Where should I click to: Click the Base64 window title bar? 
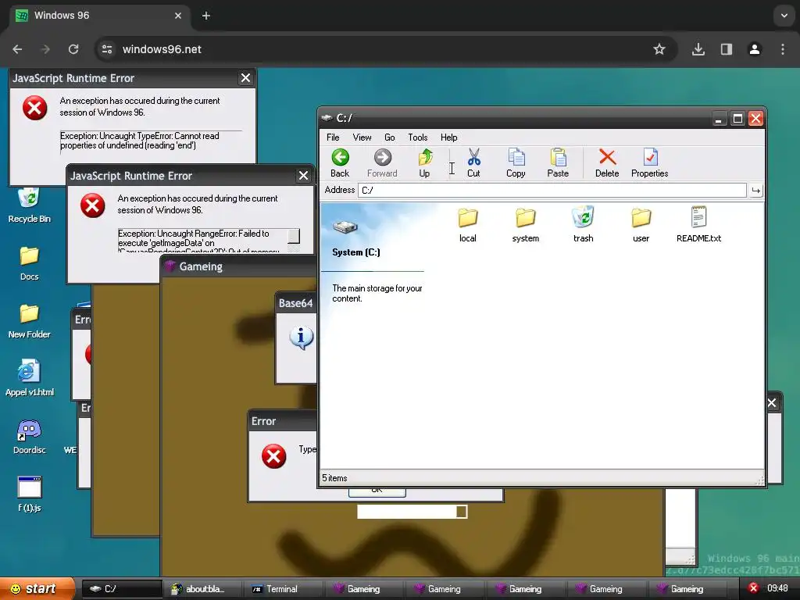coord(296,303)
